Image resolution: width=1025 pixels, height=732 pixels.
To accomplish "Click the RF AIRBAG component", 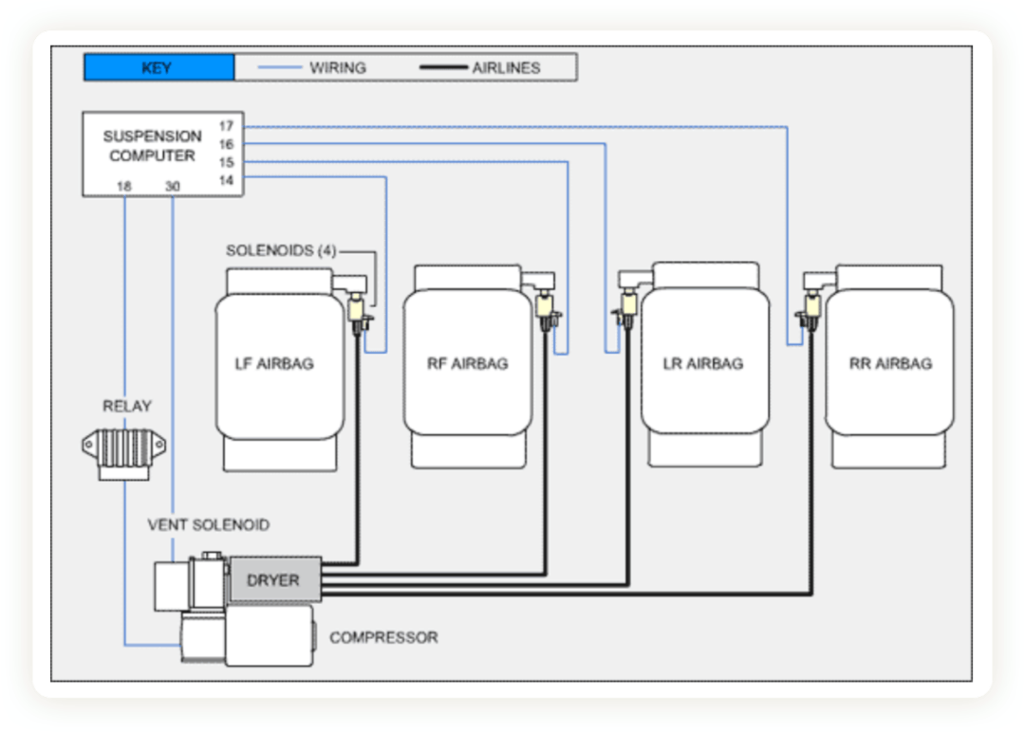I will (468, 366).
